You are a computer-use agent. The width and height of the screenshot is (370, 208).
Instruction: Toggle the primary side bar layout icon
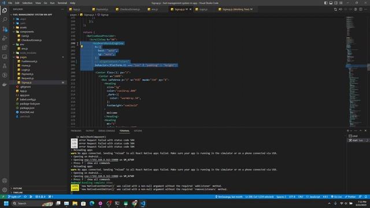(x=325, y=3)
